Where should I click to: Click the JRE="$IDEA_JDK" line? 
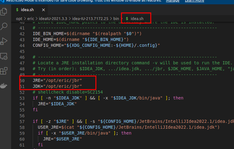click(x=57, y=104)
